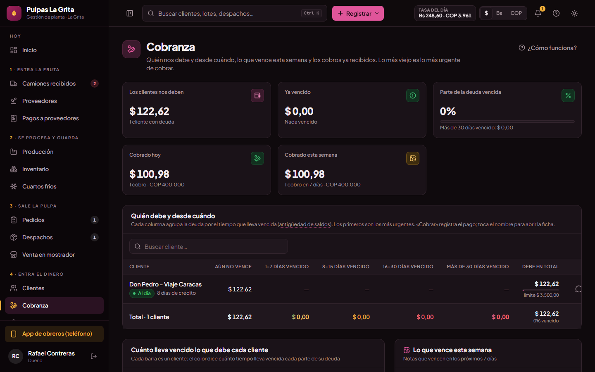The image size is (595, 372).
Task: Switch currency display to COP
Action: pyautogui.click(x=516, y=13)
